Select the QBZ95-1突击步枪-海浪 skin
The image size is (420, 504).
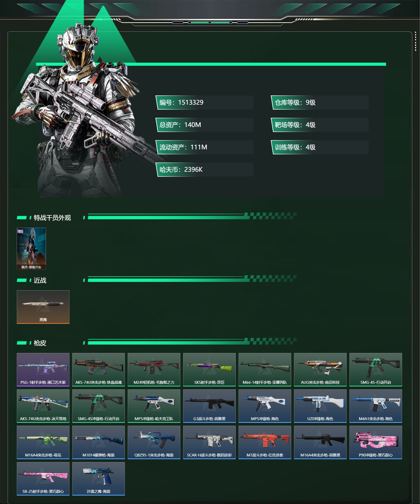pos(154,442)
